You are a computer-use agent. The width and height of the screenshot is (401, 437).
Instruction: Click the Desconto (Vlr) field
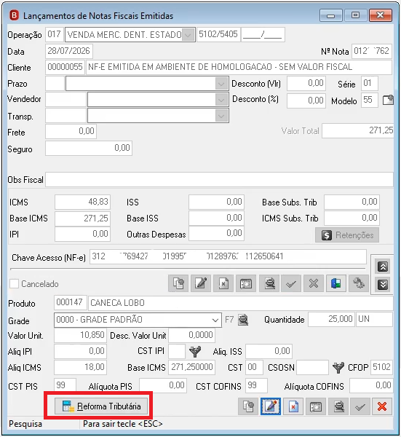click(x=306, y=83)
